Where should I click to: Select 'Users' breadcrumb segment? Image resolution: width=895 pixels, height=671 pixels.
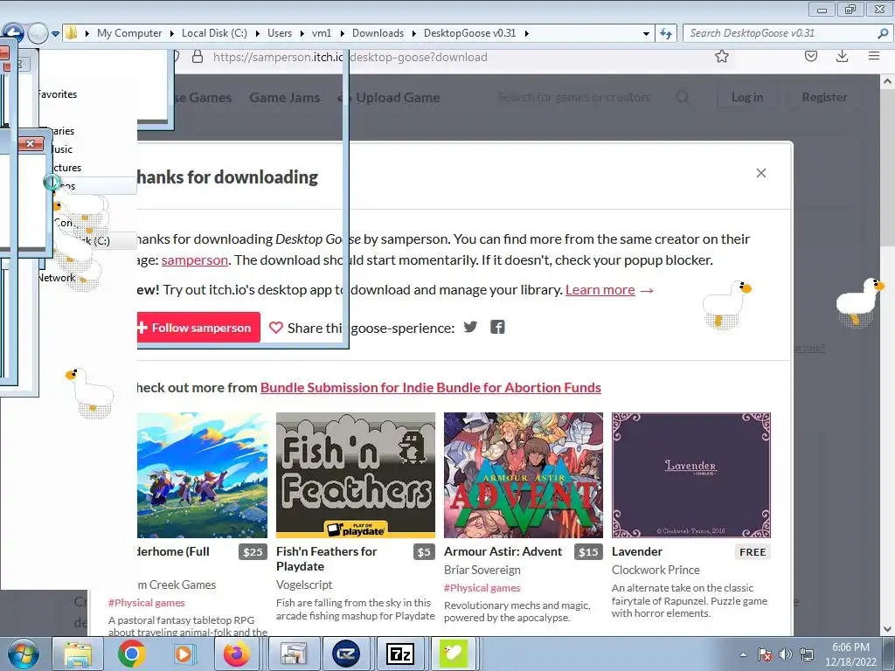pos(280,33)
